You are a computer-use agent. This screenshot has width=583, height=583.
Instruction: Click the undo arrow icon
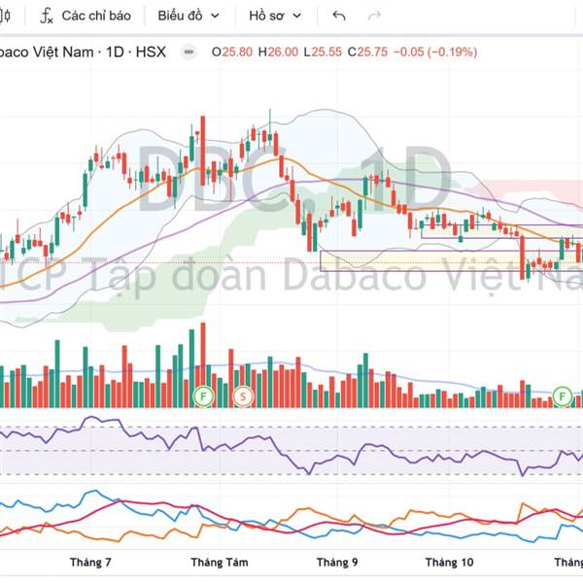tap(339, 16)
